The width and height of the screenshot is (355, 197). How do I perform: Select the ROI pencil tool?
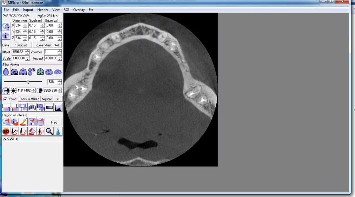tap(23, 122)
